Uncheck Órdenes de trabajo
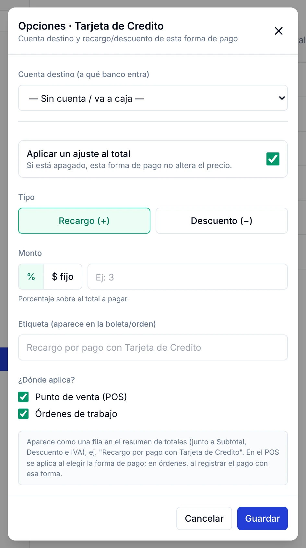 click(x=23, y=414)
